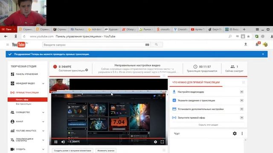Click Творческая студия heading
This screenshot has height=153, width=273.
click(x=23, y=66)
